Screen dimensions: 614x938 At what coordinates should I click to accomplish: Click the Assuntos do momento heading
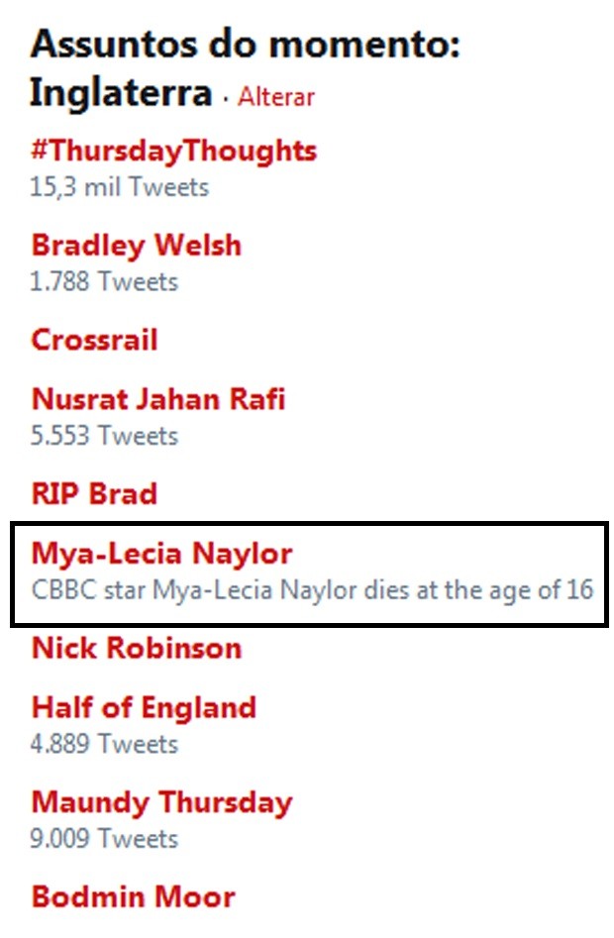246,45
